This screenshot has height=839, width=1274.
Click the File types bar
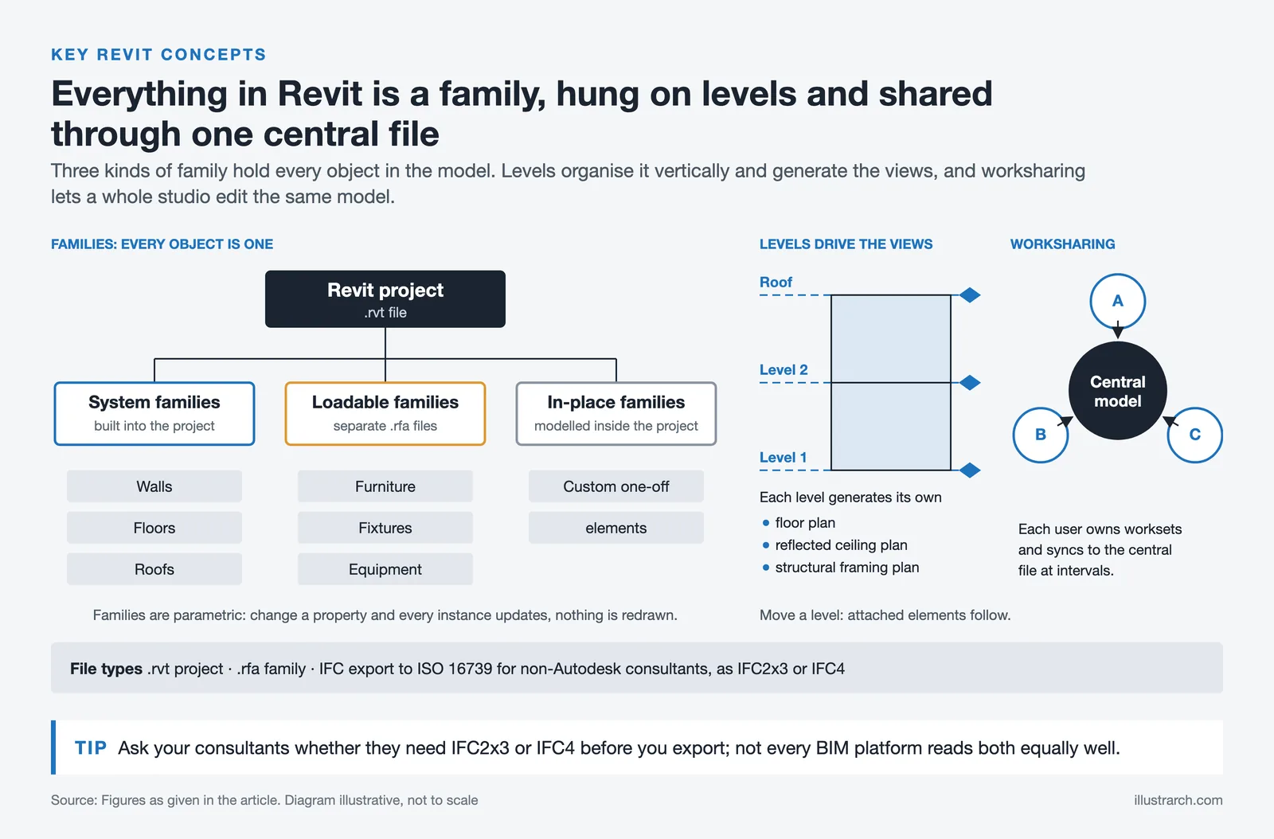(x=637, y=668)
